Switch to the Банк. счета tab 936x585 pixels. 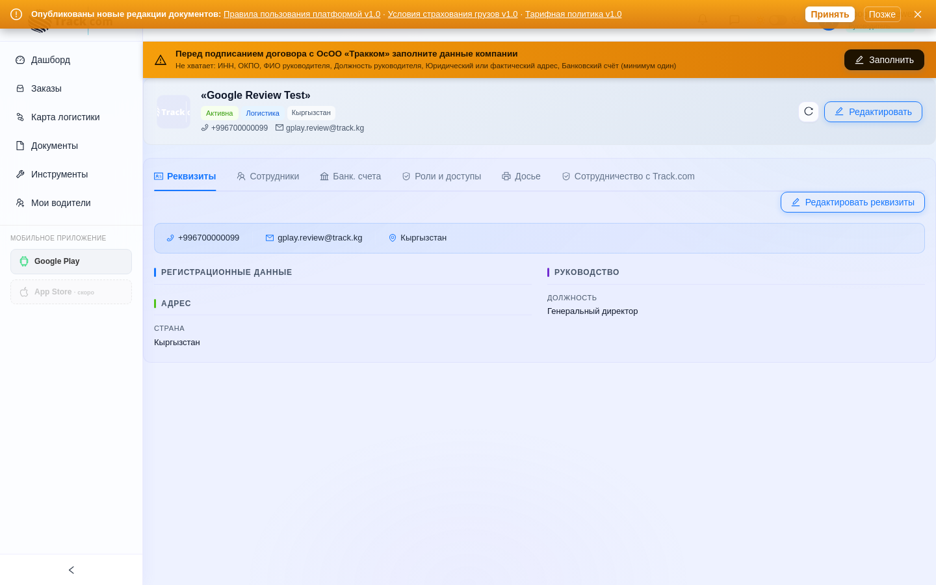pos(350,176)
